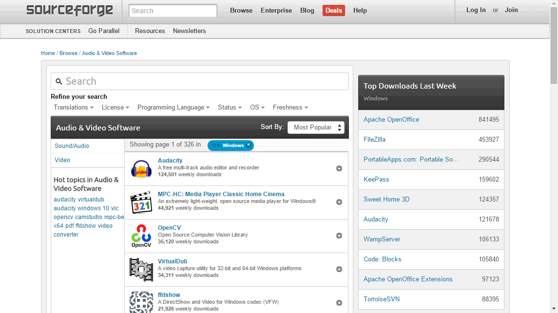Expand the Audacity listing details
The image size is (558, 313).
[x=339, y=168]
